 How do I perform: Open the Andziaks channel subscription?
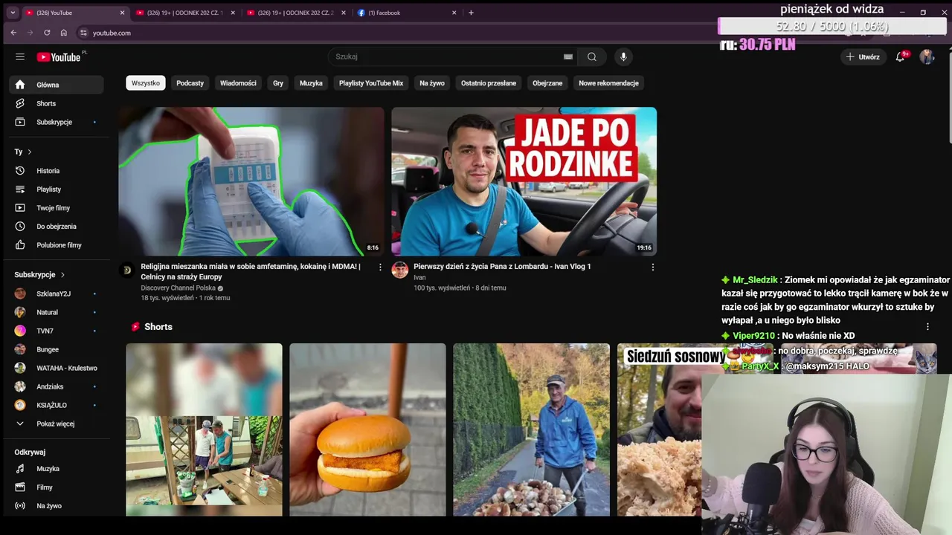click(x=57, y=386)
